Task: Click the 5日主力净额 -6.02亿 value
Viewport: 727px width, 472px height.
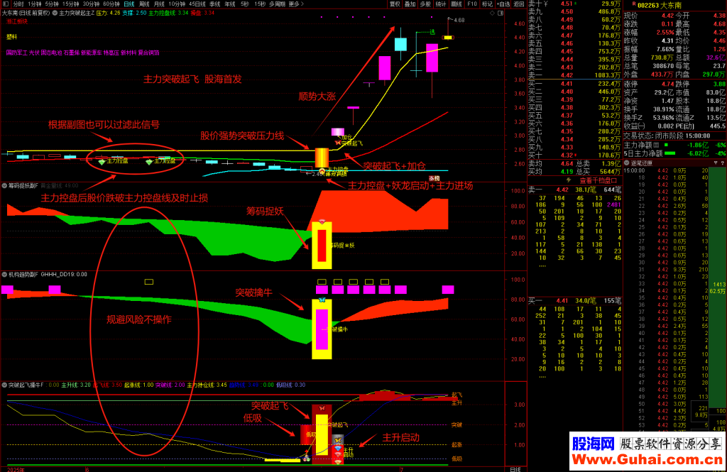Action: point(697,153)
